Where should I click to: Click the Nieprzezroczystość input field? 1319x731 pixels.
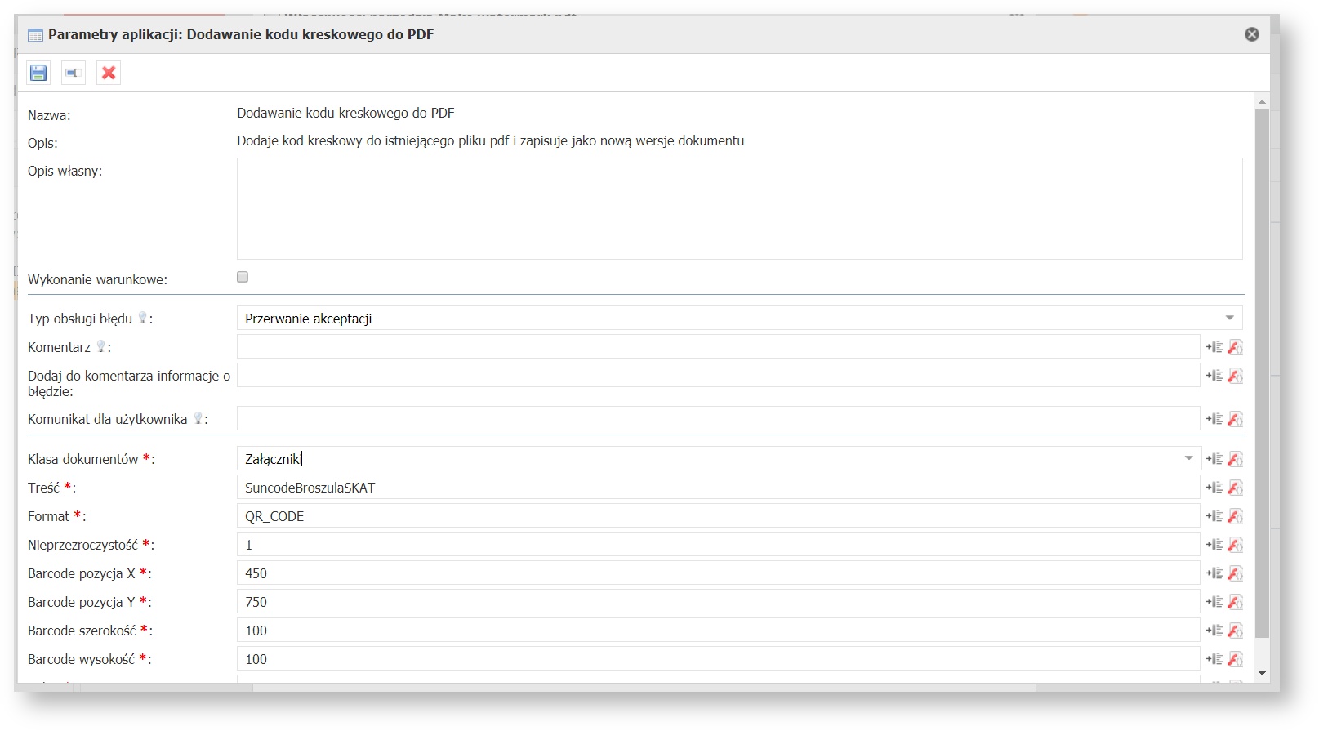point(718,545)
